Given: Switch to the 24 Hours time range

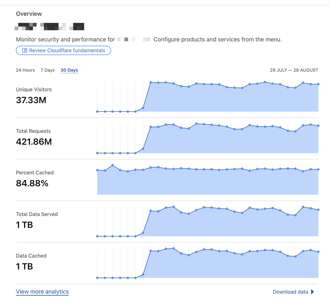Looking at the screenshot, I should [x=25, y=70].
